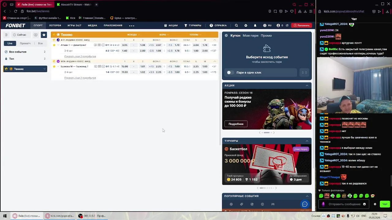Click the FONBET logo
Viewport: 392px width, 220px height.
[x=15, y=25]
